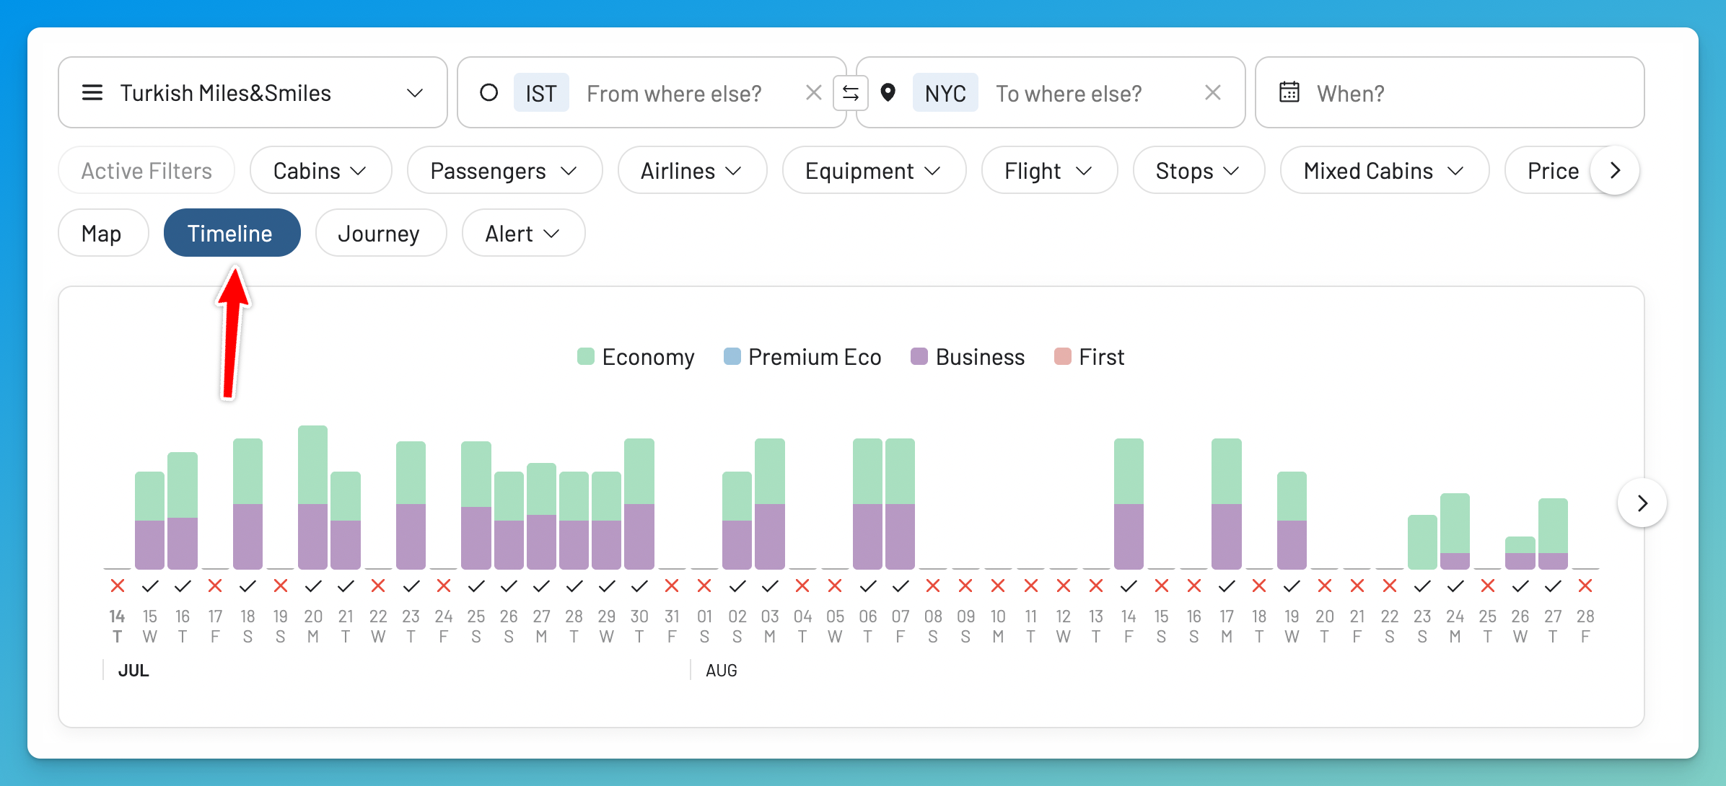
Task: Open the Airlines filter dropdown
Action: click(x=692, y=170)
